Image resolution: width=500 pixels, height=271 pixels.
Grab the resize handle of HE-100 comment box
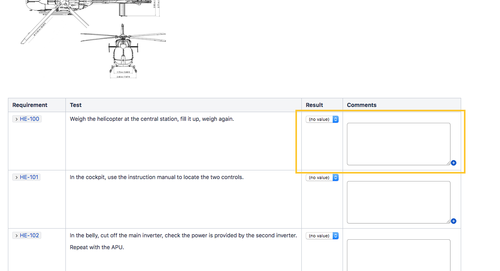448,163
